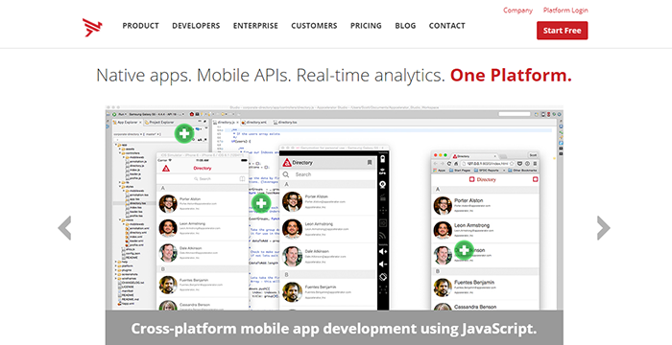Click the search magnifier in Android Directory app
Image resolution: width=672 pixels, height=345 pixels.
[x=286, y=174]
